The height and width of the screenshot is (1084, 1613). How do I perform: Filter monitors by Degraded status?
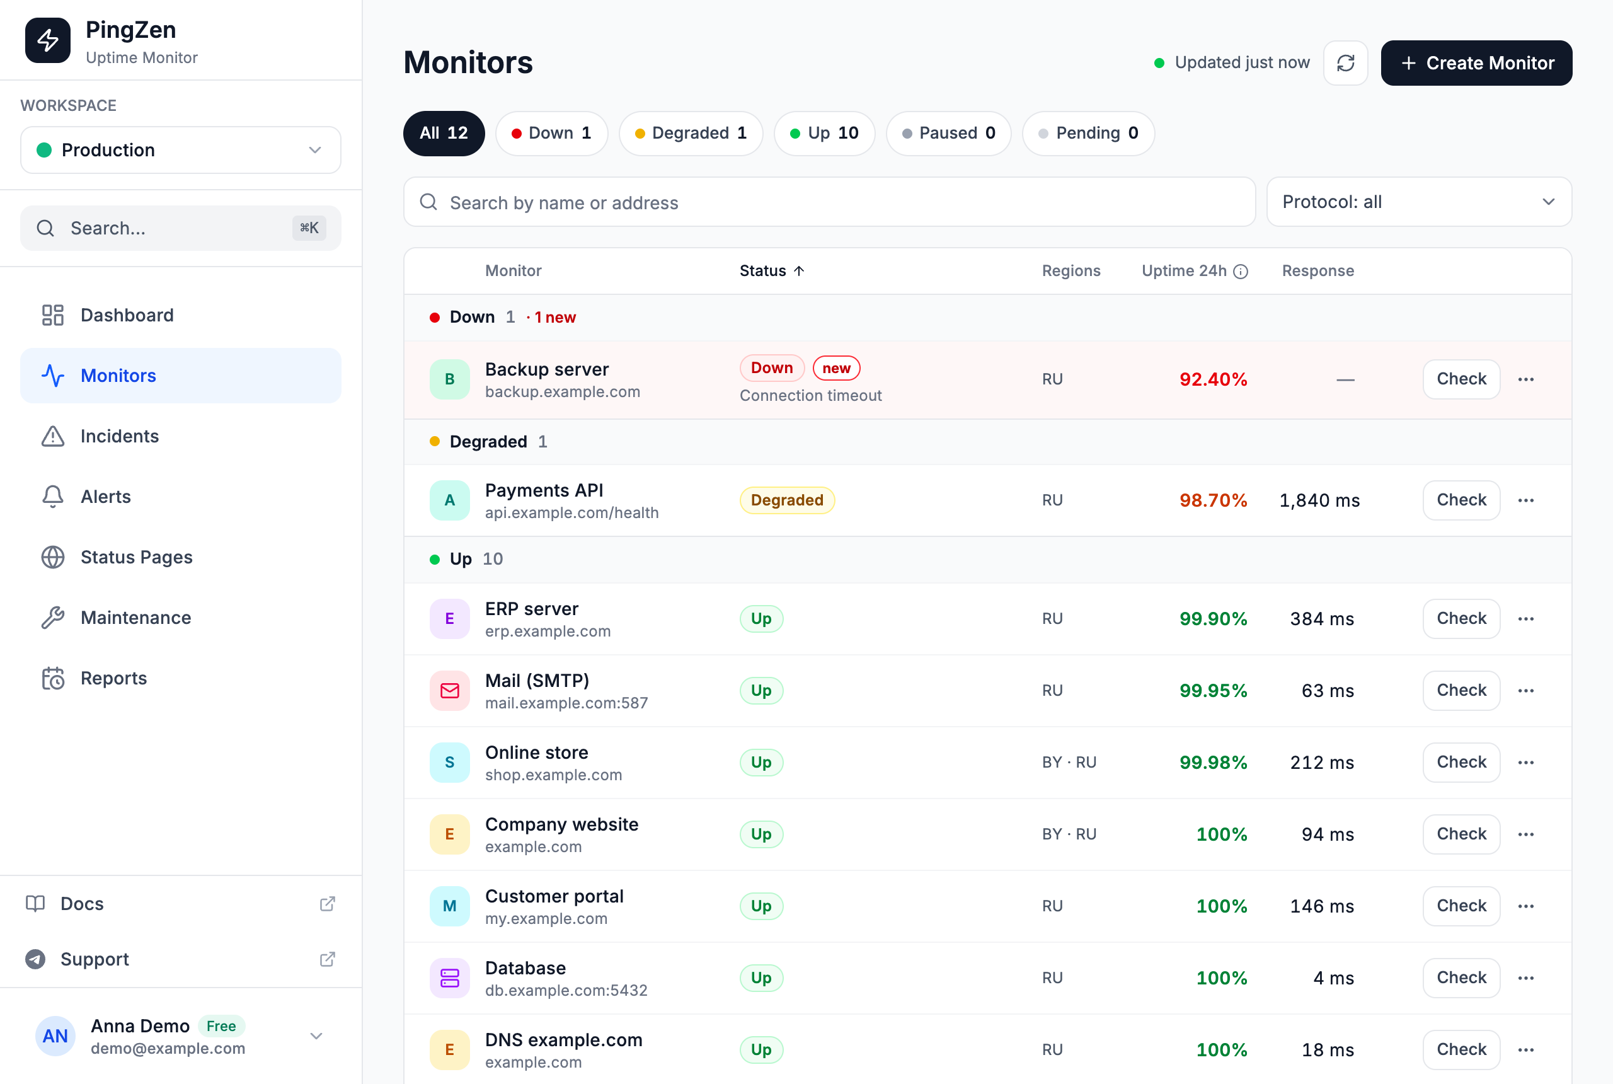click(x=691, y=134)
